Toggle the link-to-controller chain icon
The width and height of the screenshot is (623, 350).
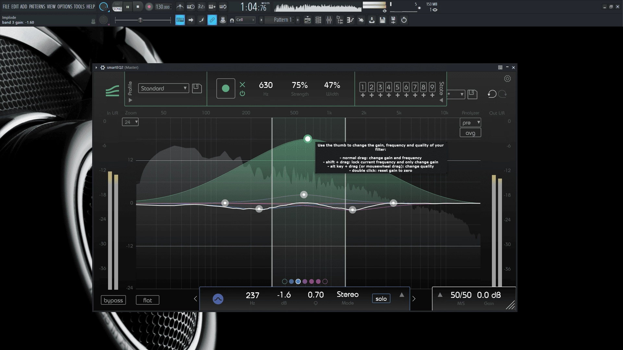(212, 20)
